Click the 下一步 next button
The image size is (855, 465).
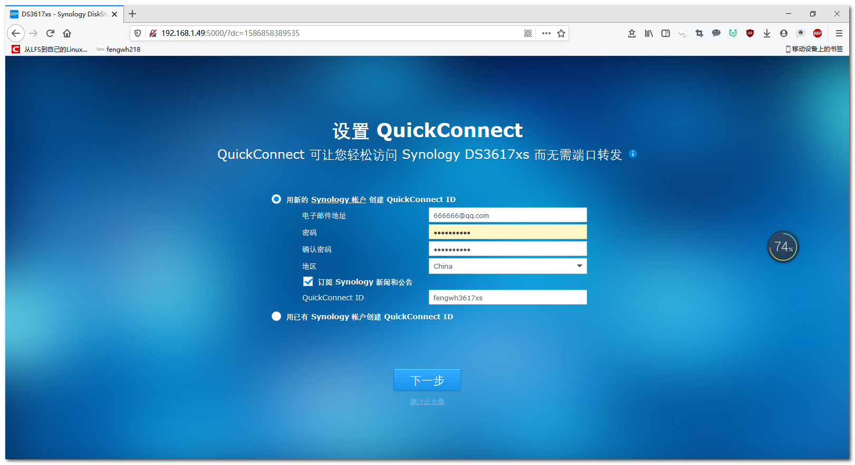click(427, 380)
